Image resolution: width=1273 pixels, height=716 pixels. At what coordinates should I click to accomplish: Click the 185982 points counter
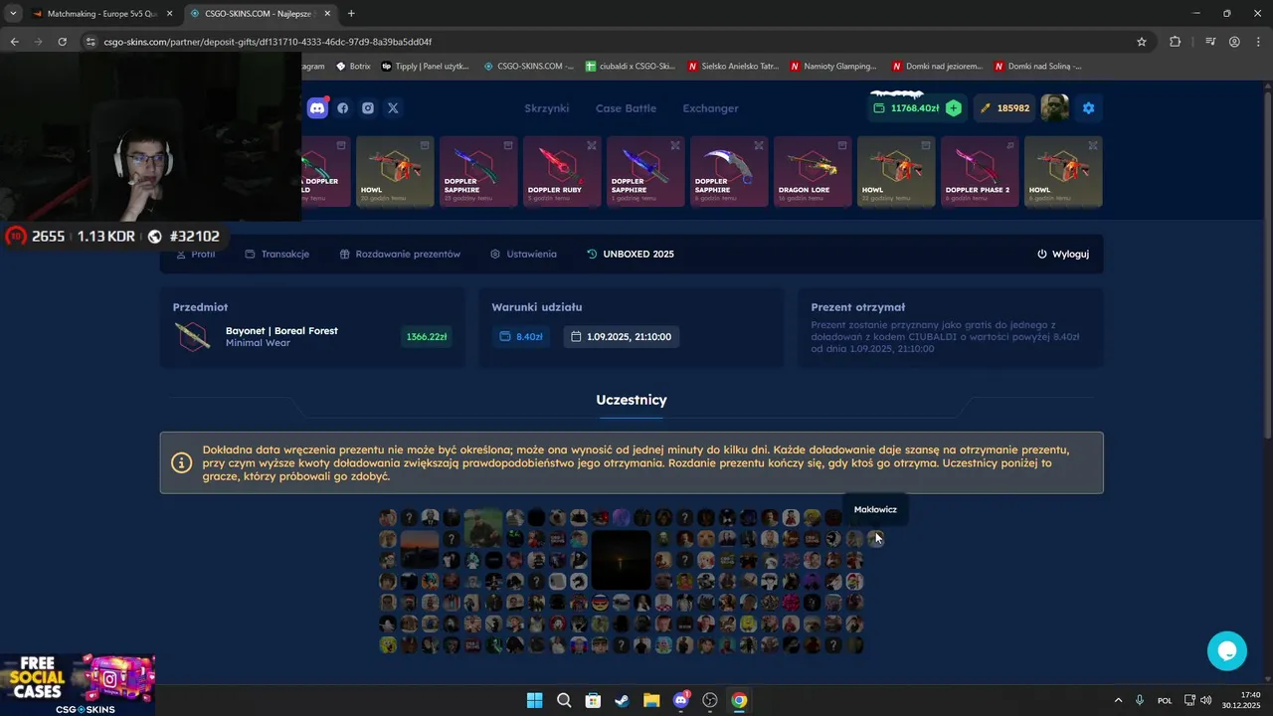click(x=1004, y=108)
